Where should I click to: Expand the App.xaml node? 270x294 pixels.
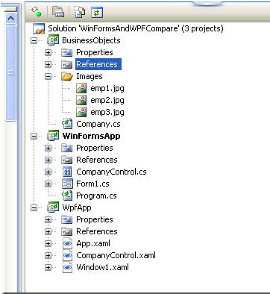pos(48,243)
